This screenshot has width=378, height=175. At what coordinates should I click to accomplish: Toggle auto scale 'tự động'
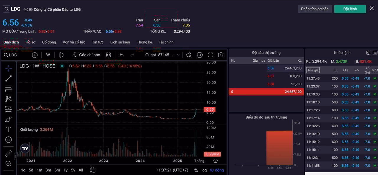217,170
